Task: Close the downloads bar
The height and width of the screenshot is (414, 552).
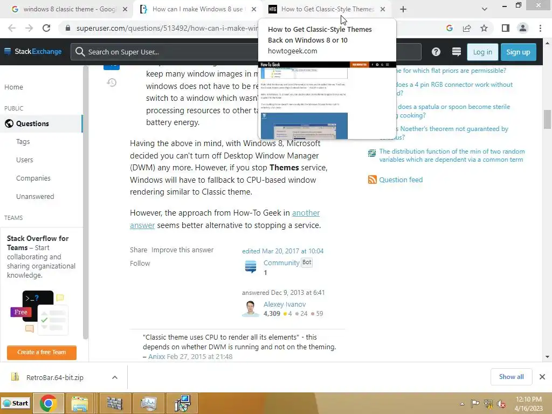Action: [x=542, y=377]
